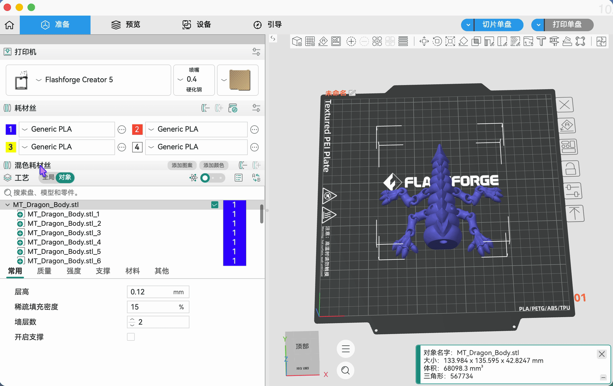Select the Move tool

pyautogui.click(x=424, y=42)
